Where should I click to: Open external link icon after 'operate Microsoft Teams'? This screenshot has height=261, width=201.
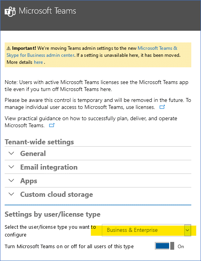(x=52, y=125)
